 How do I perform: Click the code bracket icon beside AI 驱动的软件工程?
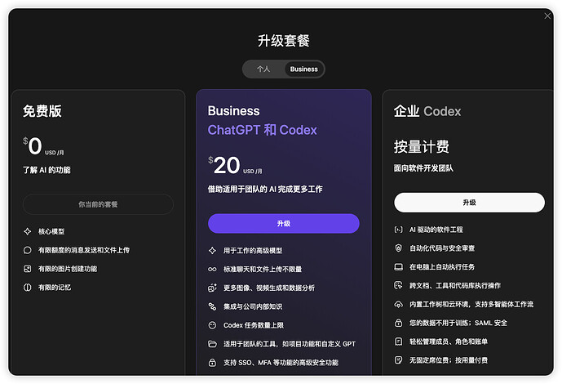(x=398, y=230)
